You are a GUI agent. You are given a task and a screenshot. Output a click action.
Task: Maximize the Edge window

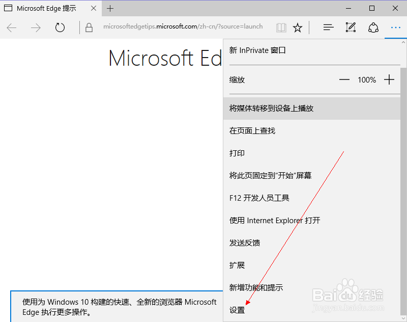[372, 8]
